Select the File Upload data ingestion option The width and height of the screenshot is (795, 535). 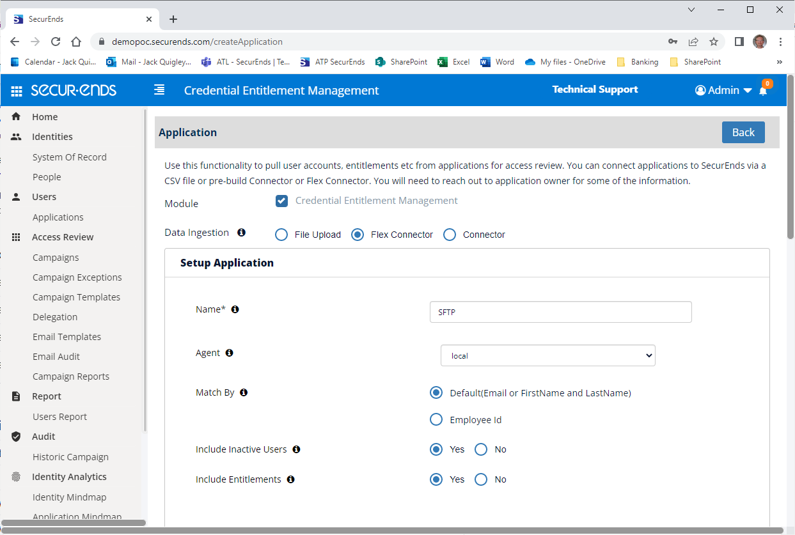[x=281, y=235]
